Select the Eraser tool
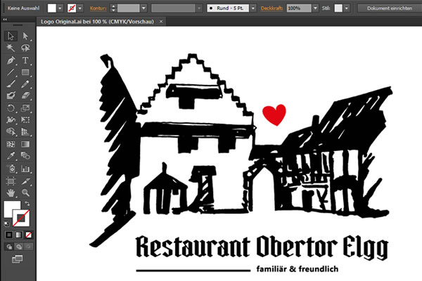 tap(25, 96)
